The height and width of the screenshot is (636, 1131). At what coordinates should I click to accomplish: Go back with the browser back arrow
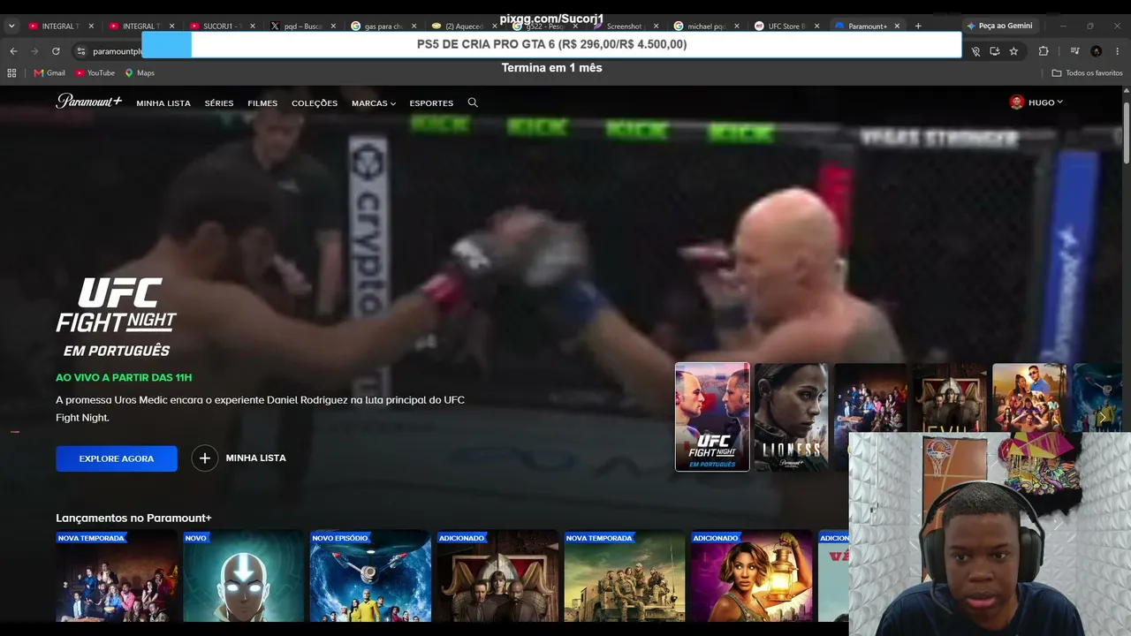[13, 51]
